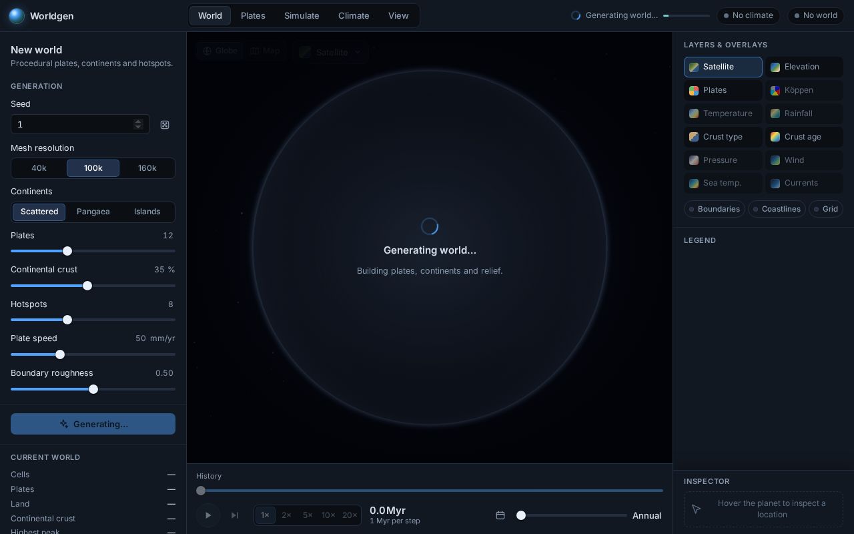The width and height of the screenshot is (854, 534).
Task: Select the Plates layer overlay
Action: [723, 90]
